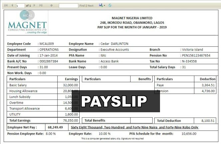
Task: Go to next page of report
Action: click(34, 5)
